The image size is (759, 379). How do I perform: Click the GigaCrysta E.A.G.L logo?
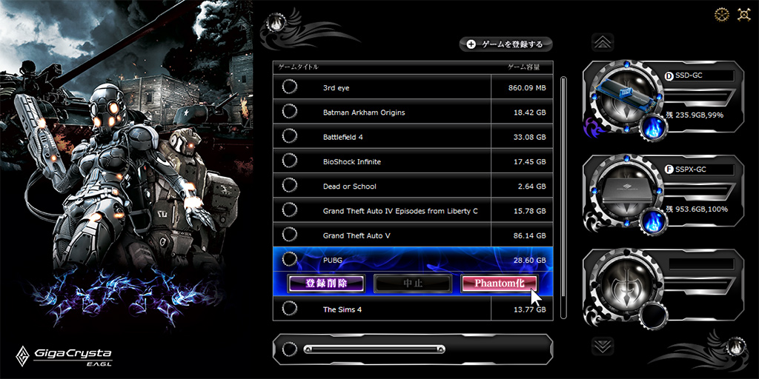coord(64,357)
